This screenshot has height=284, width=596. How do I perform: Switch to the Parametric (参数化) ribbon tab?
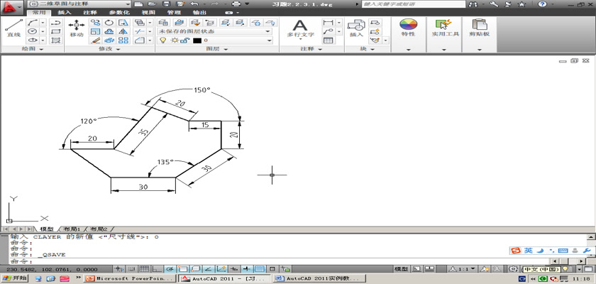(x=118, y=13)
